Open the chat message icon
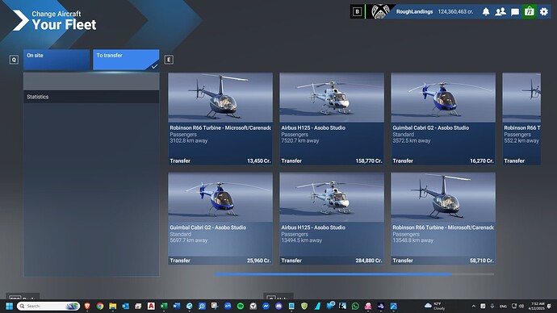 515,12
